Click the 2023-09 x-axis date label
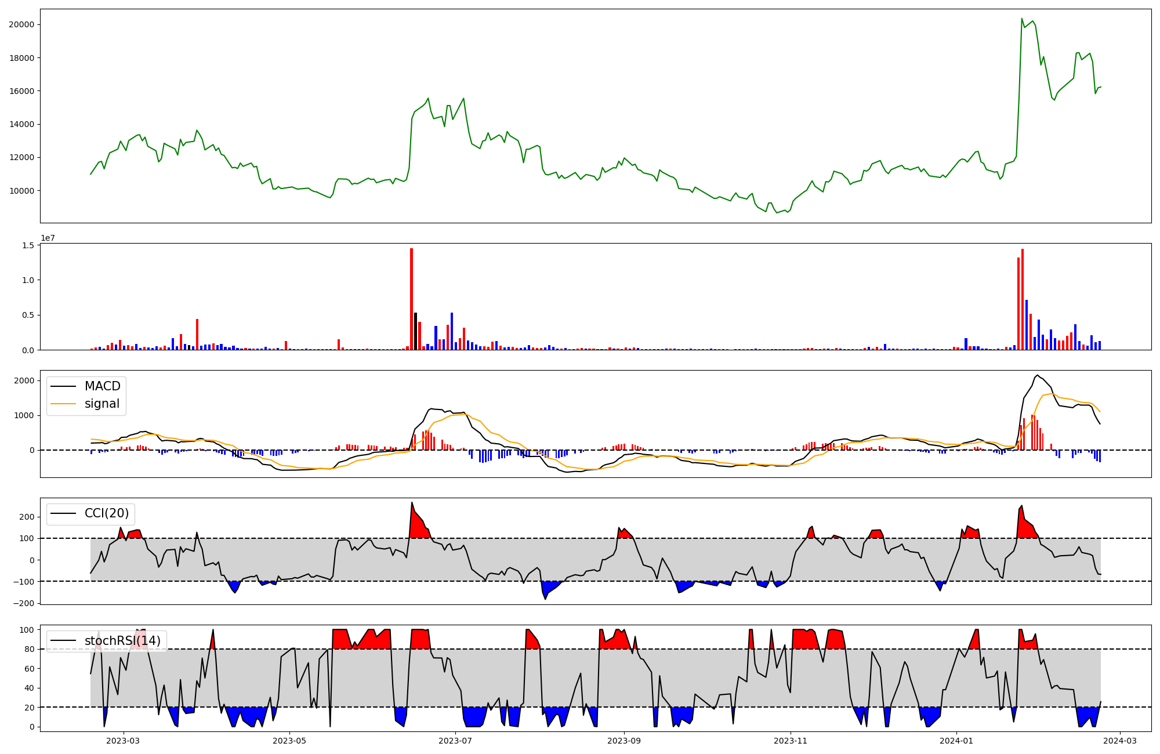The image size is (1160, 754). 625,741
